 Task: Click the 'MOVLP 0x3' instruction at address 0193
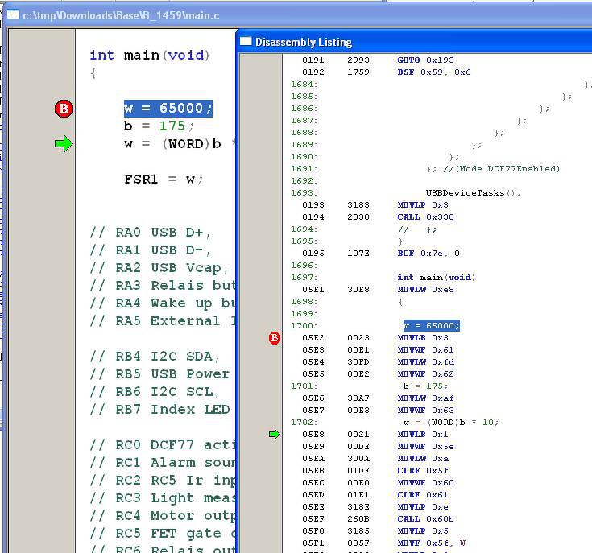(x=423, y=204)
